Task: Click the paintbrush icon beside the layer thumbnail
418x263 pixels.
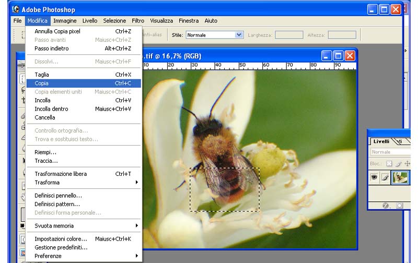Action: pyautogui.click(x=385, y=177)
